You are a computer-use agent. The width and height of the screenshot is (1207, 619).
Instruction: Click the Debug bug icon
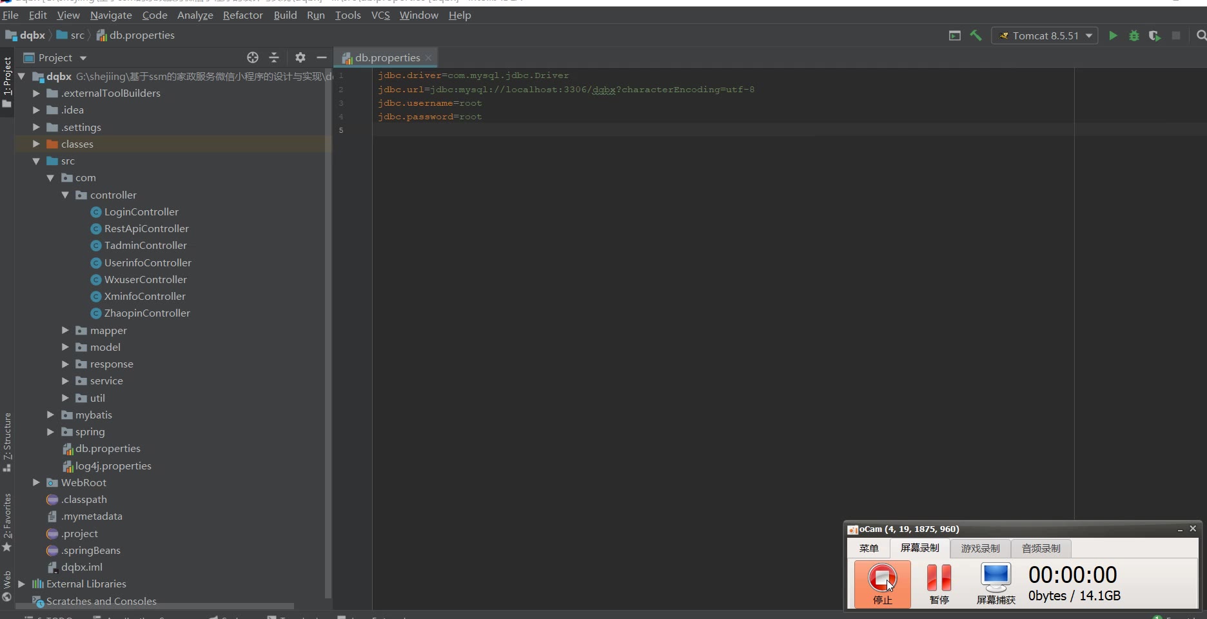click(x=1134, y=36)
